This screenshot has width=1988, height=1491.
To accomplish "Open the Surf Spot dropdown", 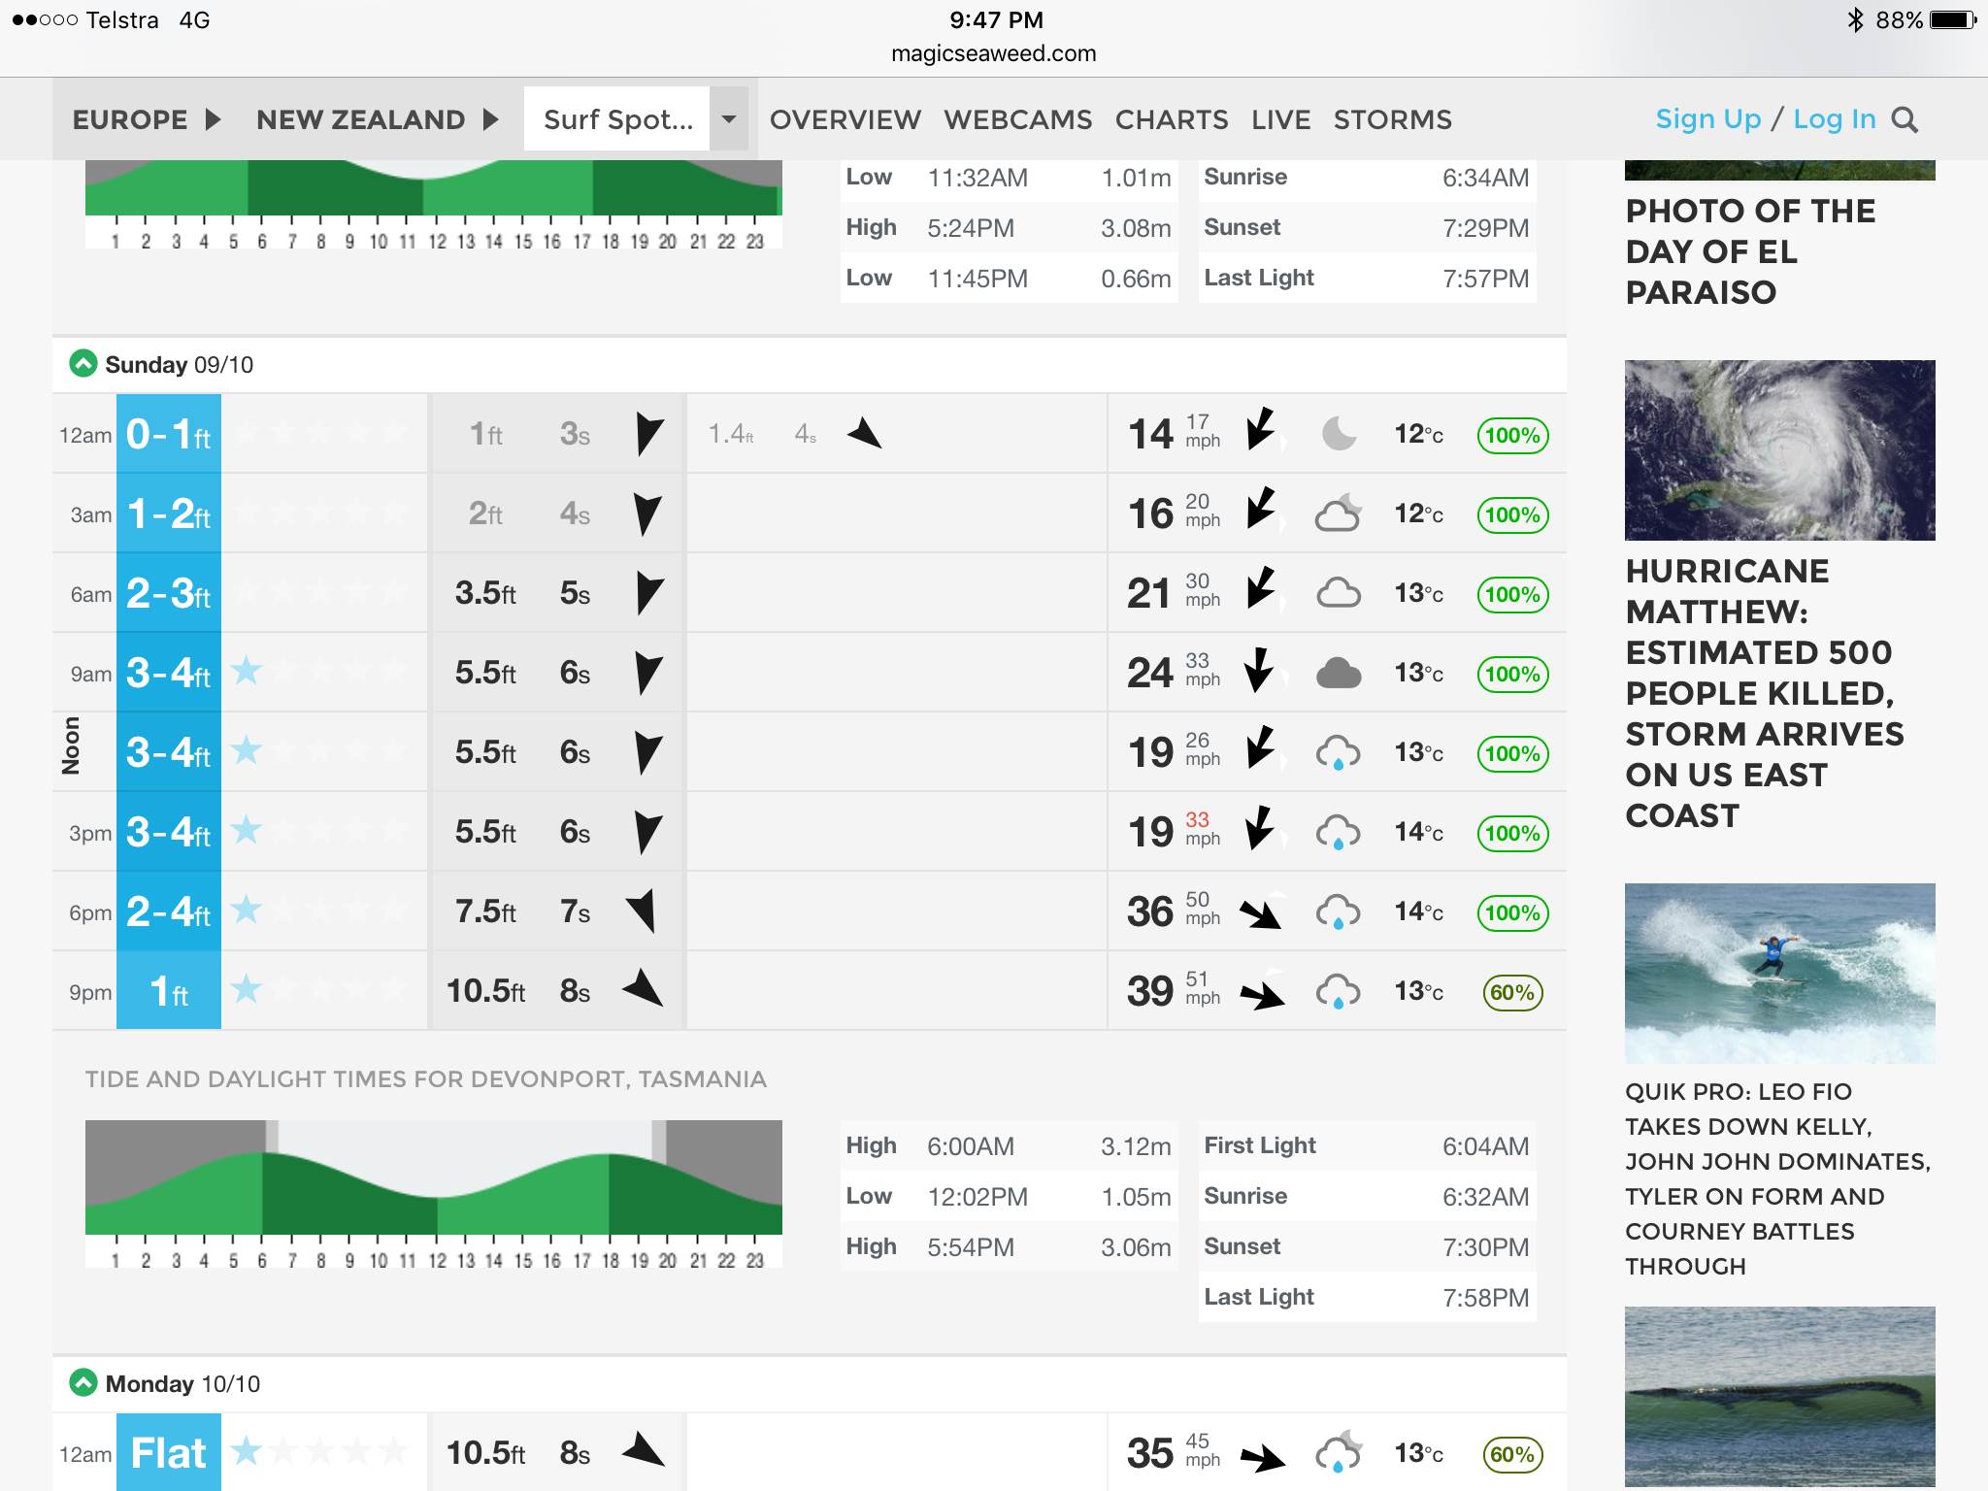I will (x=729, y=119).
